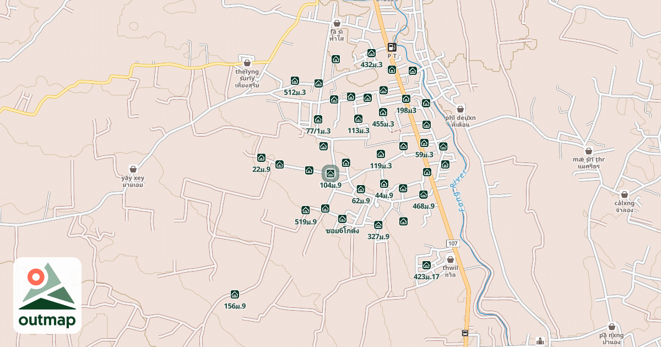
Task: Select the เที่ยงสุริย shop marker
Action: tap(247, 62)
